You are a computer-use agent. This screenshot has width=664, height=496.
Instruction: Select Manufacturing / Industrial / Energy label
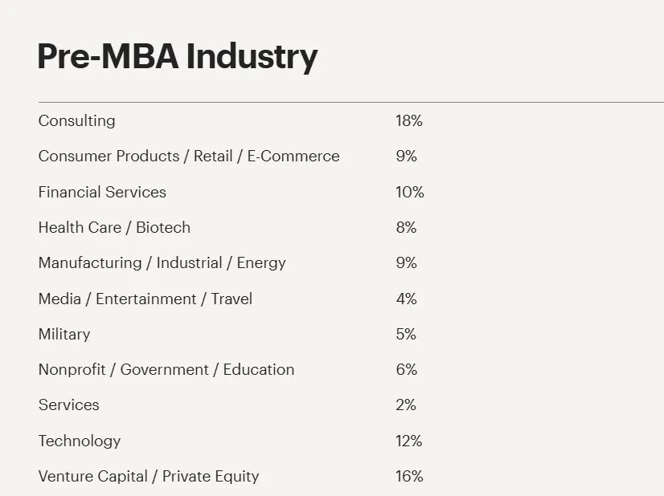[x=162, y=263]
